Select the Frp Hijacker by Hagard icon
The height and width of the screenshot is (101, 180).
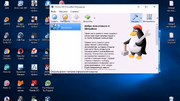pos(48,86)
